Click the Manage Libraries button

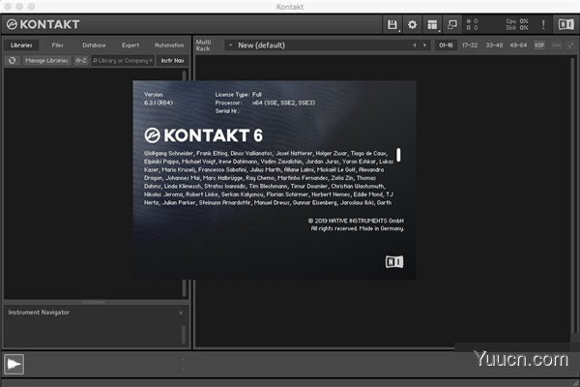click(46, 60)
